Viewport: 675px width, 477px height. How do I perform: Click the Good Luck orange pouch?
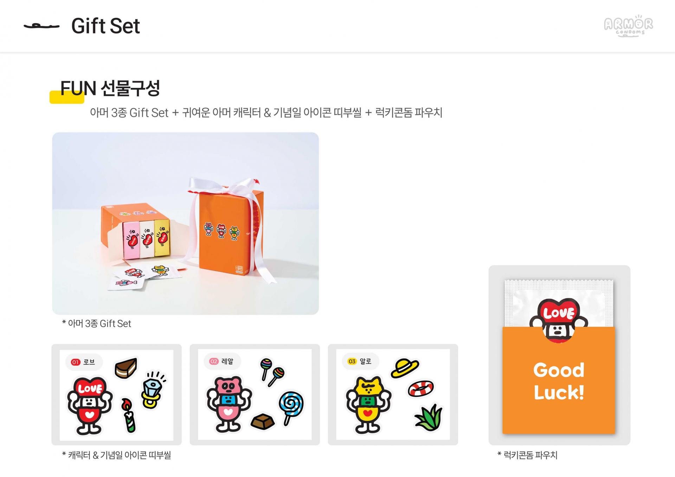coord(559,380)
